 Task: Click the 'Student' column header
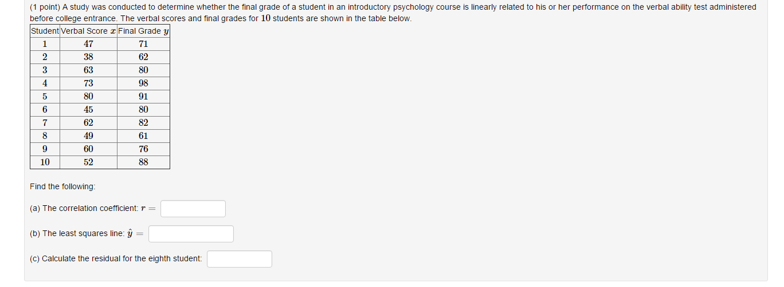click(x=45, y=31)
